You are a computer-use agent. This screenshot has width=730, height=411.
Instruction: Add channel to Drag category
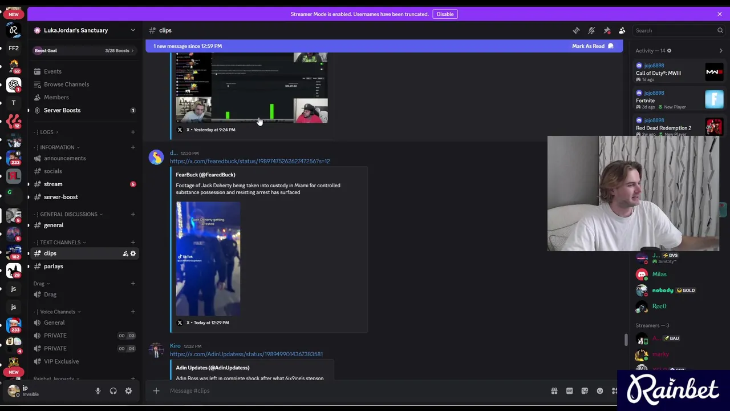(x=133, y=283)
